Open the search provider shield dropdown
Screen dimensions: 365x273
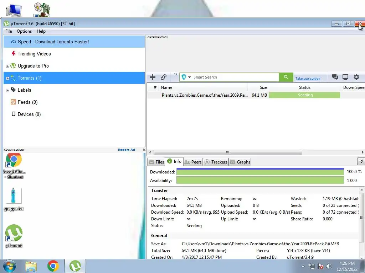point(186,77)
